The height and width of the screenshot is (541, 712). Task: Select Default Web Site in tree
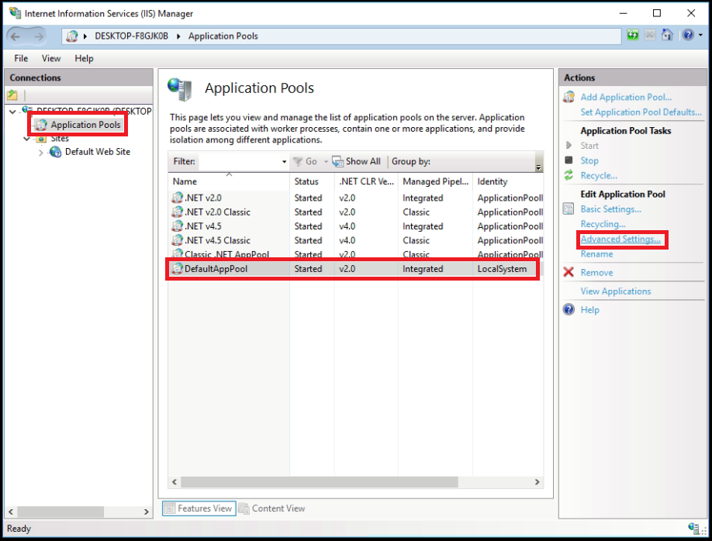(98, 152)
